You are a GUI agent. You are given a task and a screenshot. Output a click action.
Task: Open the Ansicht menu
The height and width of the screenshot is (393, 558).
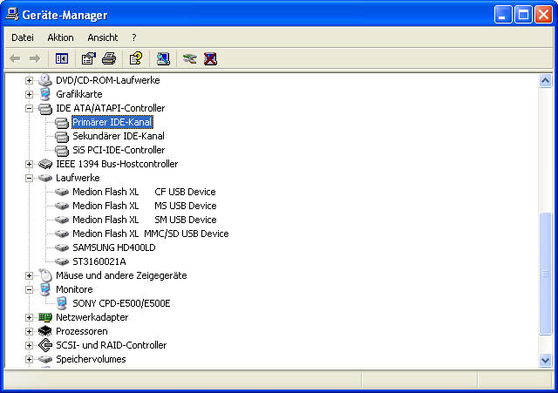click(102, 37)
